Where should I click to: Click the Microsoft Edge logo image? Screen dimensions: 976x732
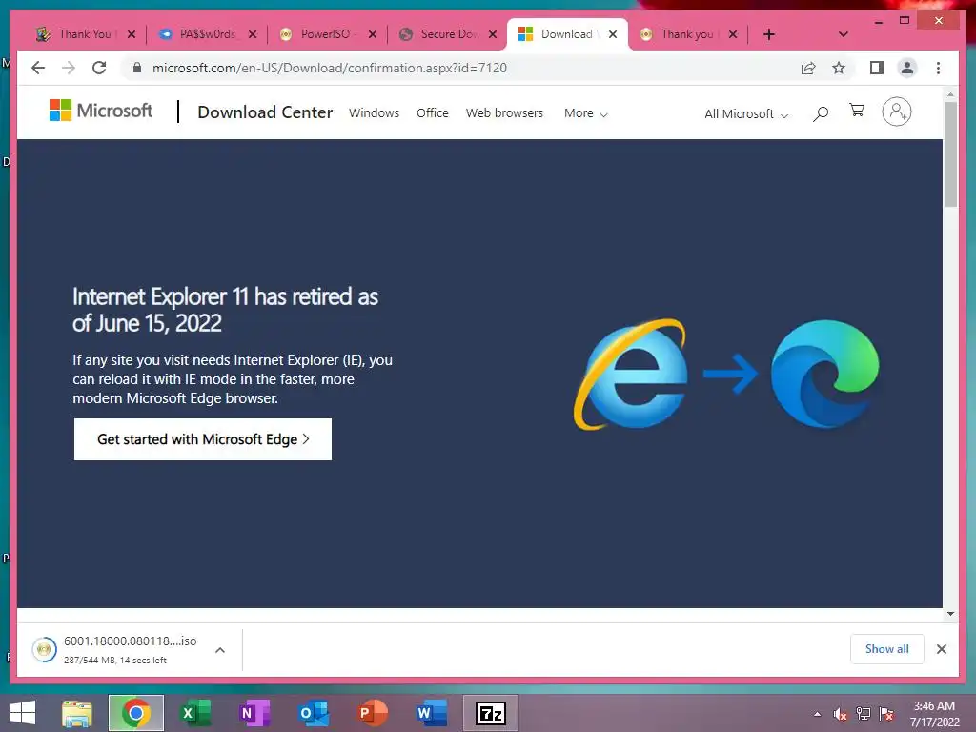click(824, 374)
